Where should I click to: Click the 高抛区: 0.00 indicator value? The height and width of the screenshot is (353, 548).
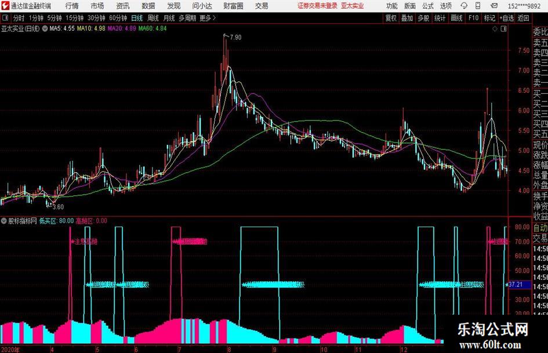tap(92, 221)
